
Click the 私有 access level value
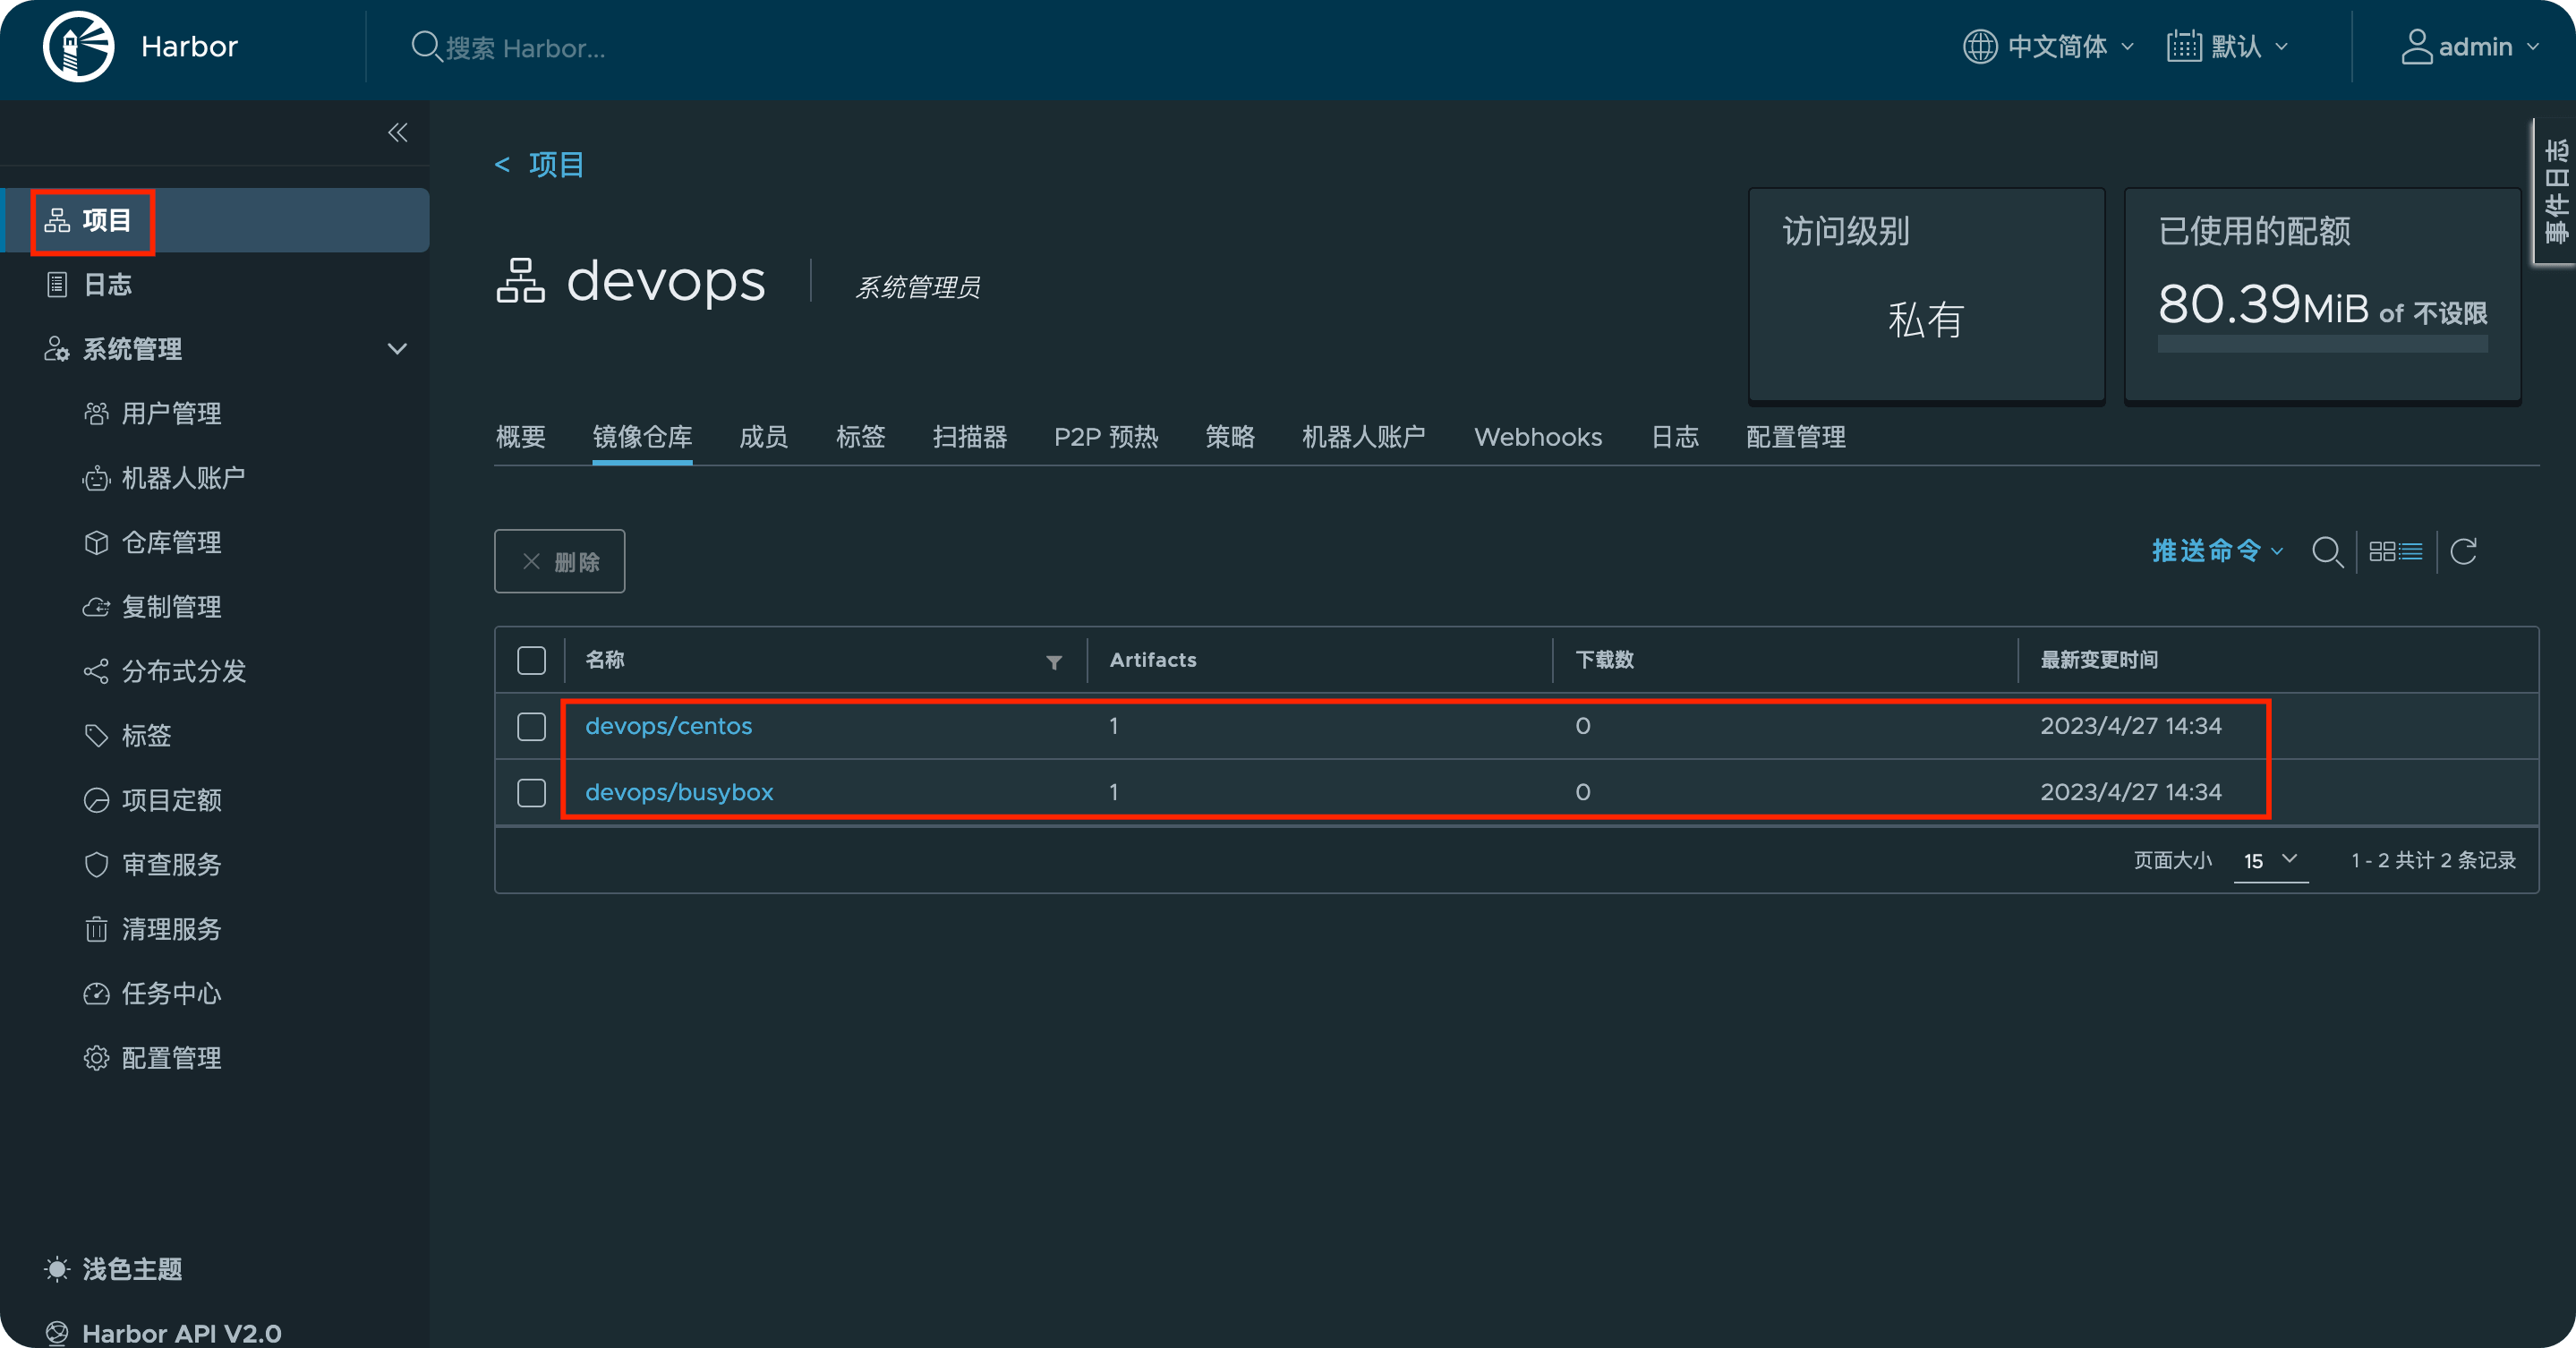point(1925,320)
